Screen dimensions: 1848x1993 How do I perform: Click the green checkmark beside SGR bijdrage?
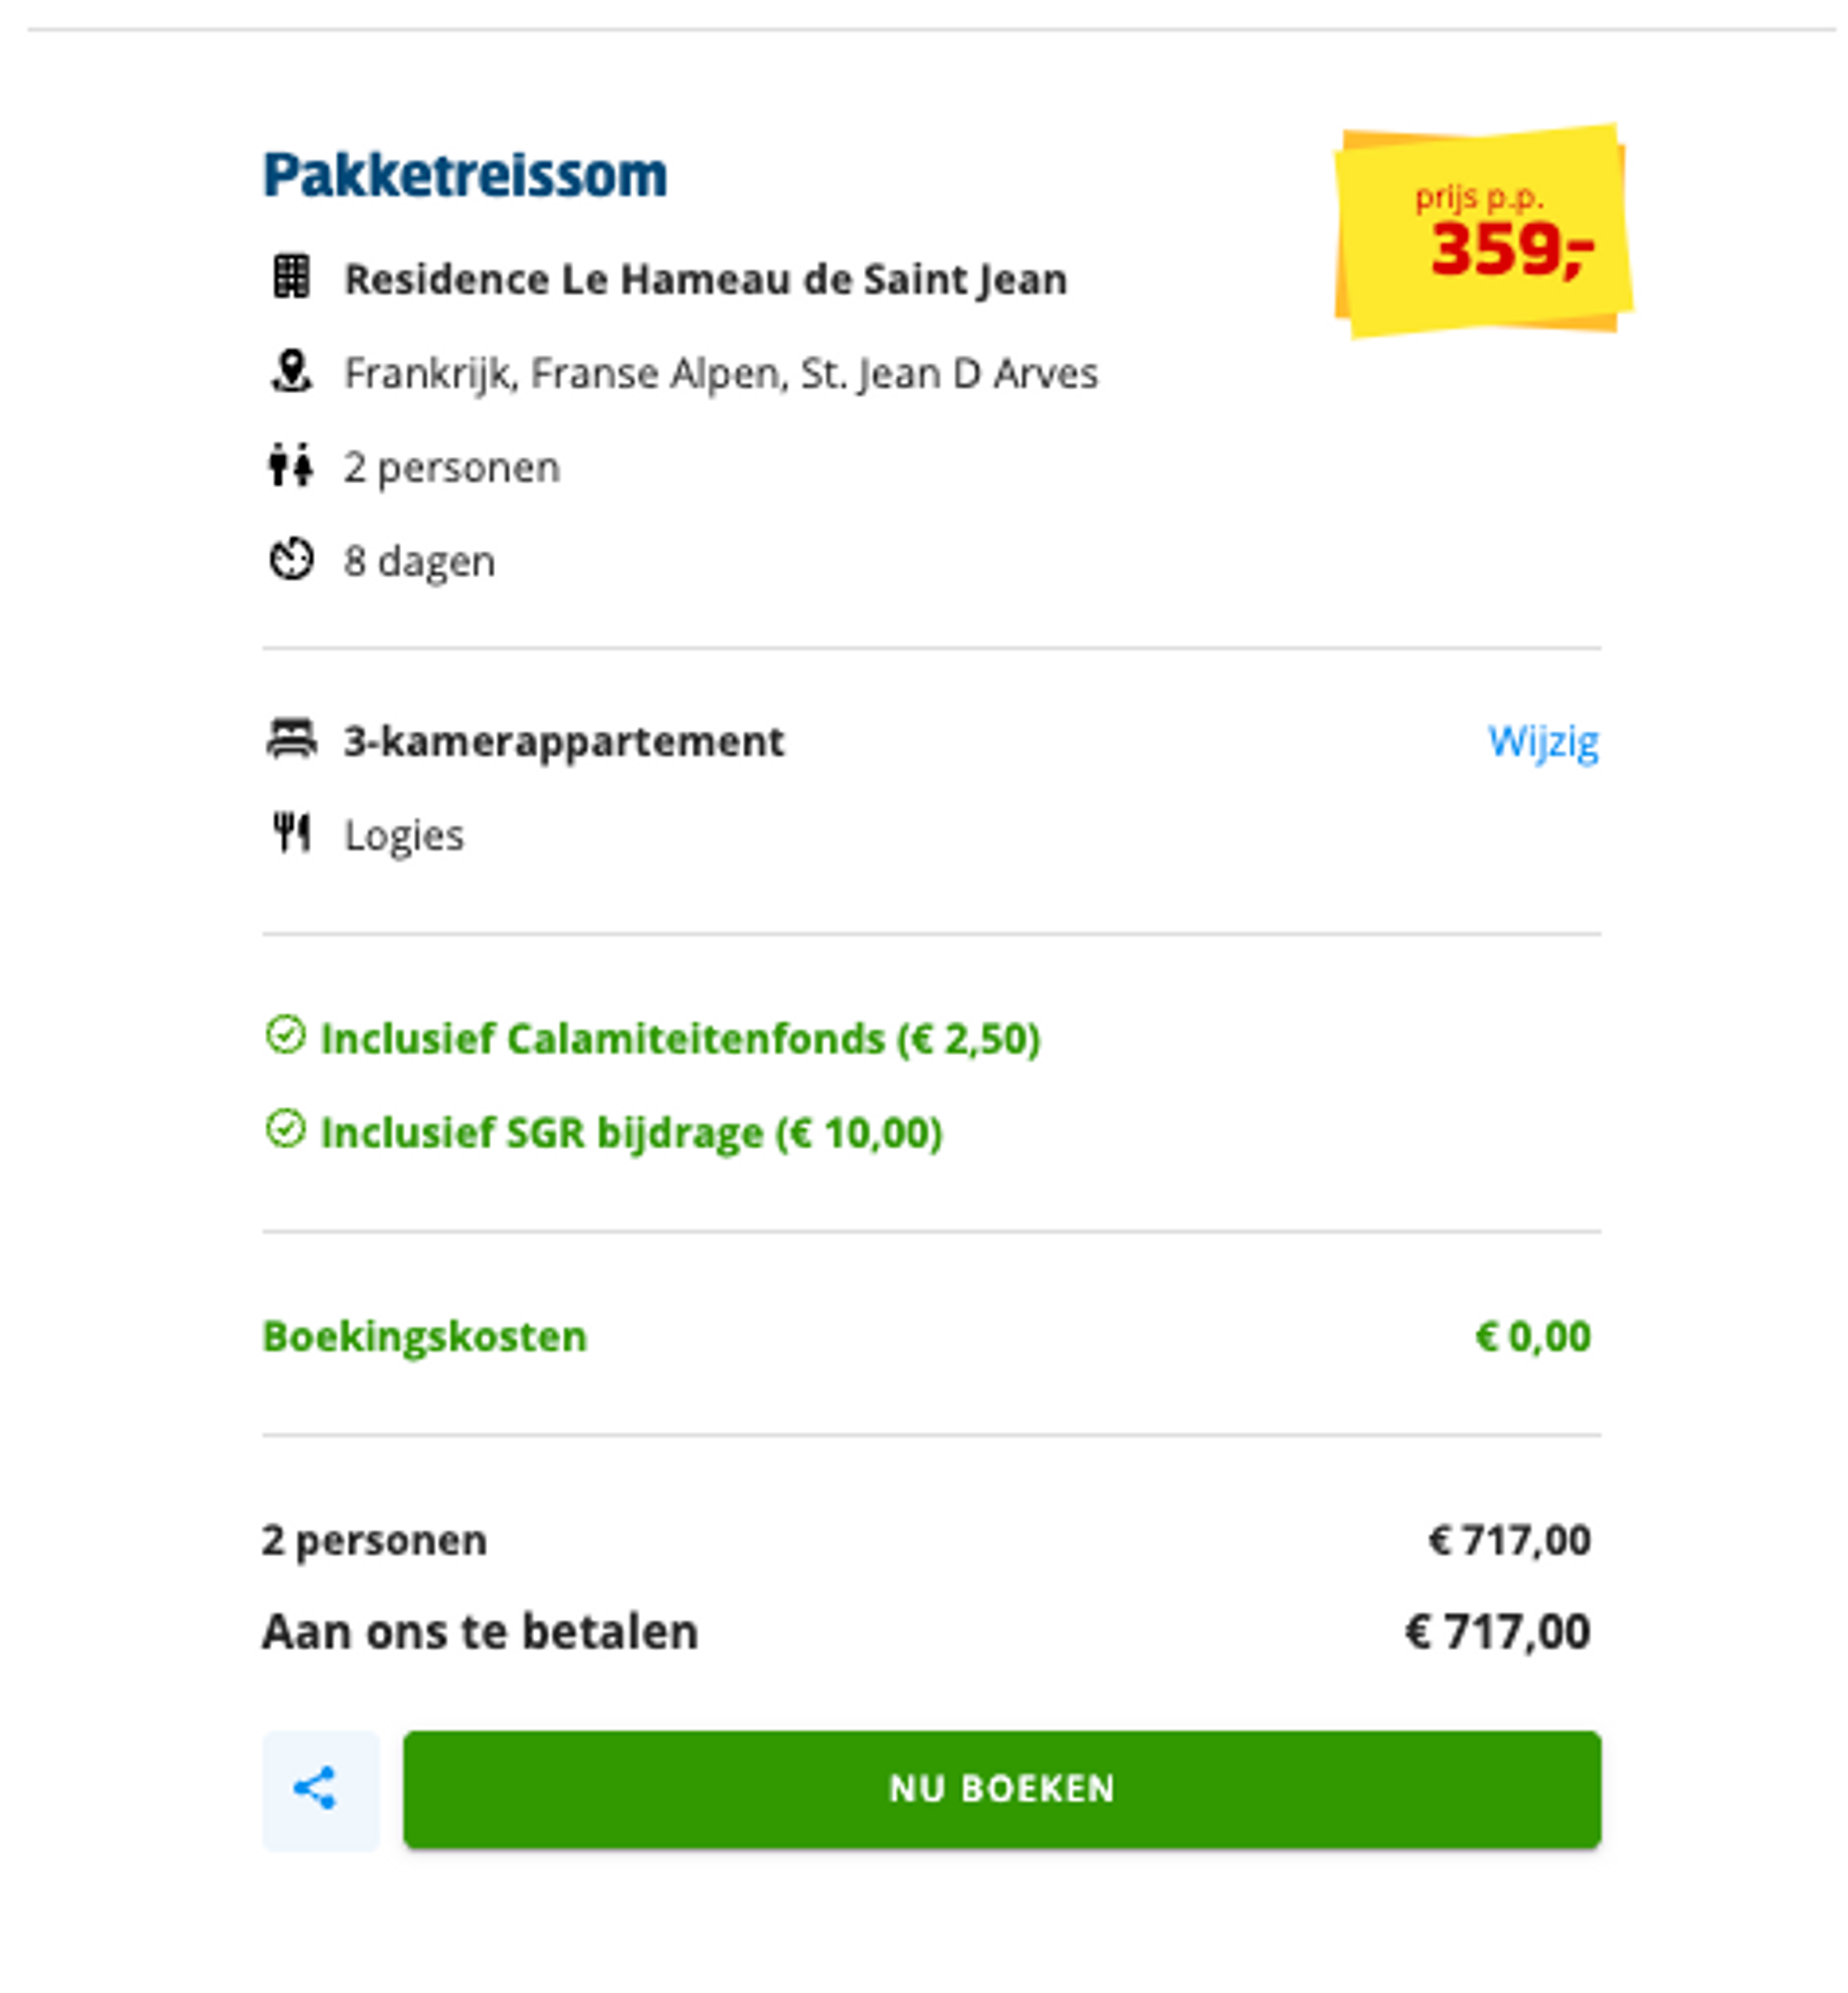pyautogui.click(x=287, y=1131)
